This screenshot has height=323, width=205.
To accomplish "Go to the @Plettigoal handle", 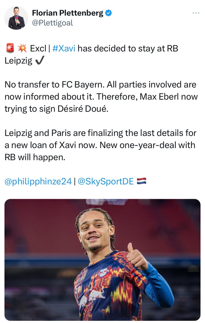I will (52, 23).
